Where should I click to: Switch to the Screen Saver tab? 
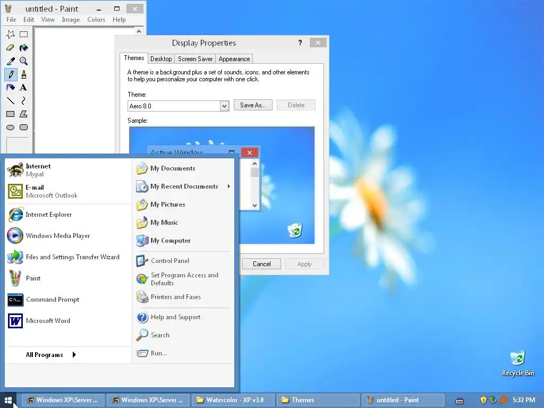(195, 59)
